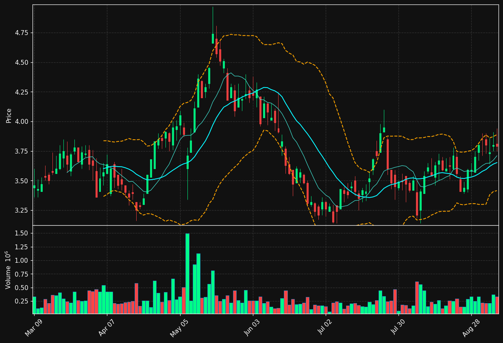Click the tallest green volume bar
503x343 pixels.
[x=187, y=273]
